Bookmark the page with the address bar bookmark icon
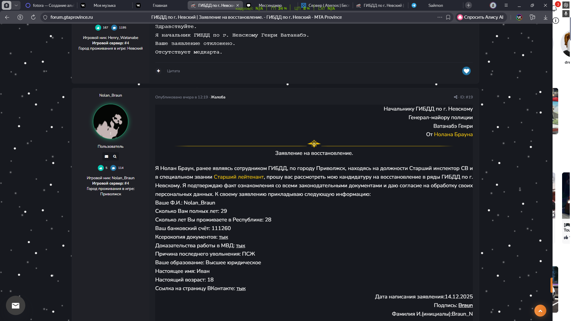 448,17
